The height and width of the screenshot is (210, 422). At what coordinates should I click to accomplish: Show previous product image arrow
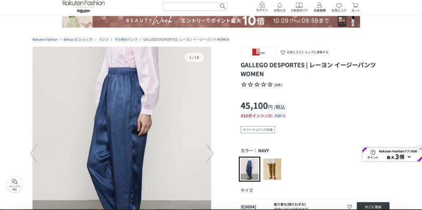click(x=34, y=153)
